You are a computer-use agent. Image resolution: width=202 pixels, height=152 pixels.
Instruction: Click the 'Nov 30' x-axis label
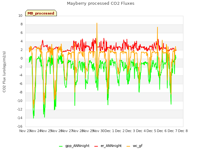tap(98, 131)
